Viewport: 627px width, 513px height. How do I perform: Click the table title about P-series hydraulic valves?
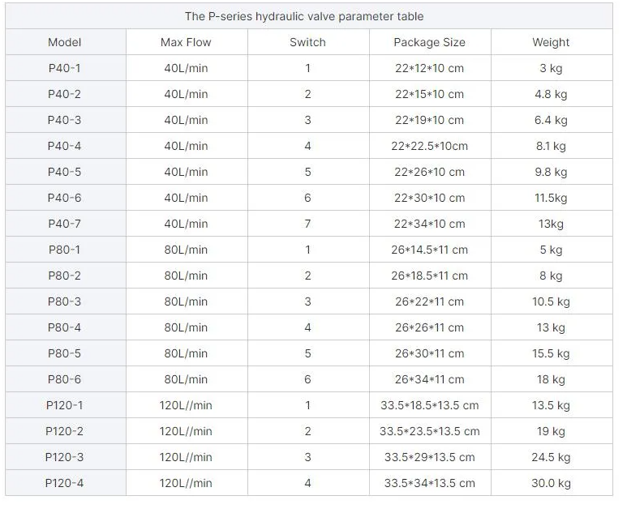(304, 16)
